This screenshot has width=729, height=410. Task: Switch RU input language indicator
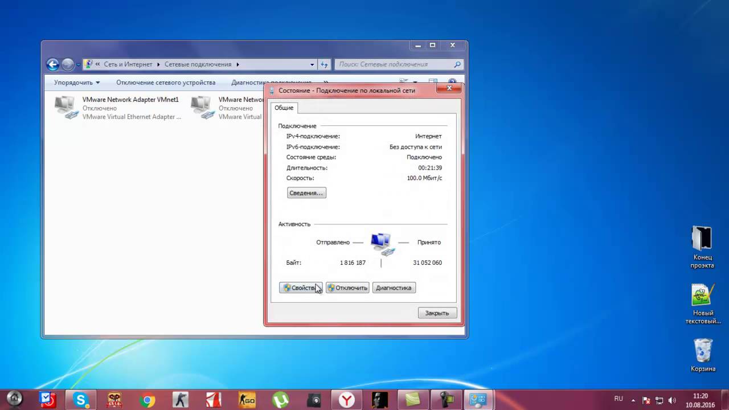click(619, 399)
